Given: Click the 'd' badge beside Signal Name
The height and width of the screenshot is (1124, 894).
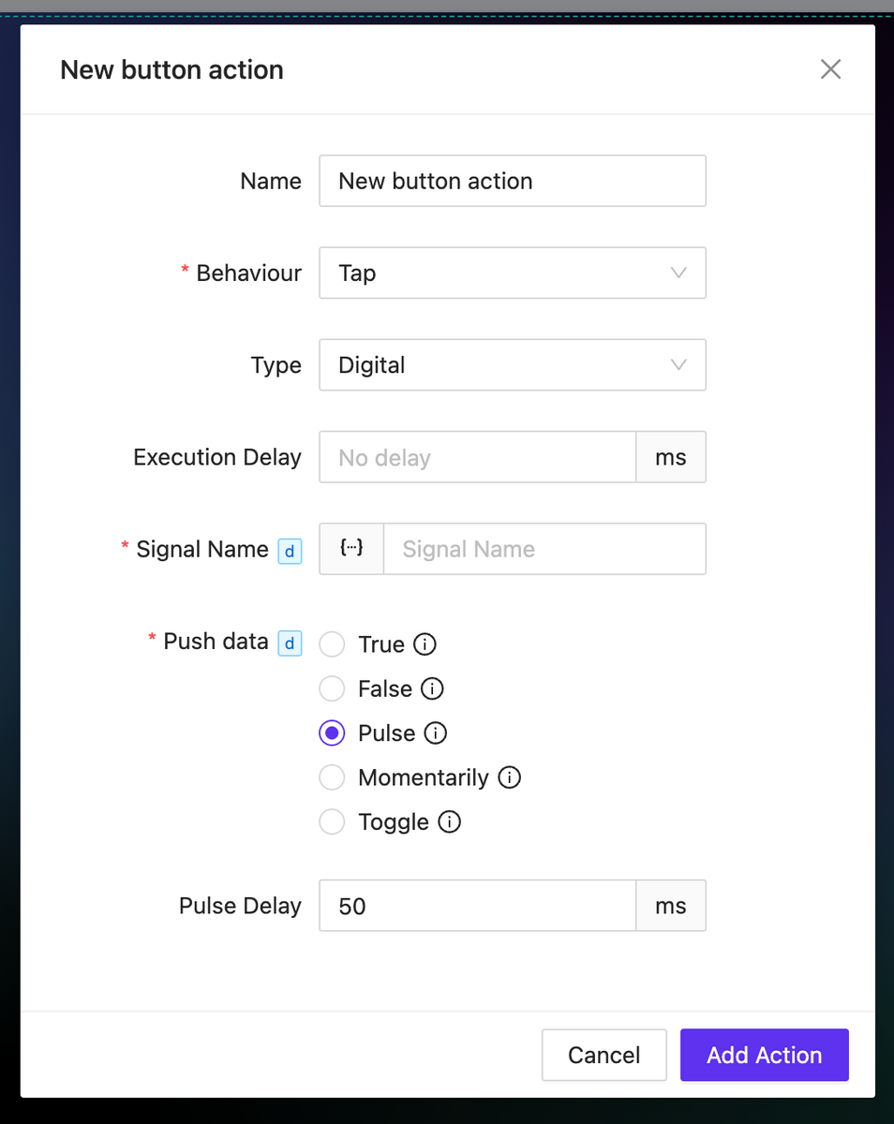Looking at the screenshot, I should pos(289,551).
